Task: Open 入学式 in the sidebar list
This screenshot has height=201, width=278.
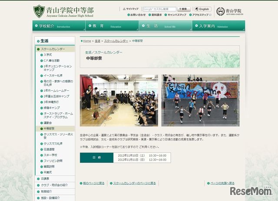Action: 48,55
